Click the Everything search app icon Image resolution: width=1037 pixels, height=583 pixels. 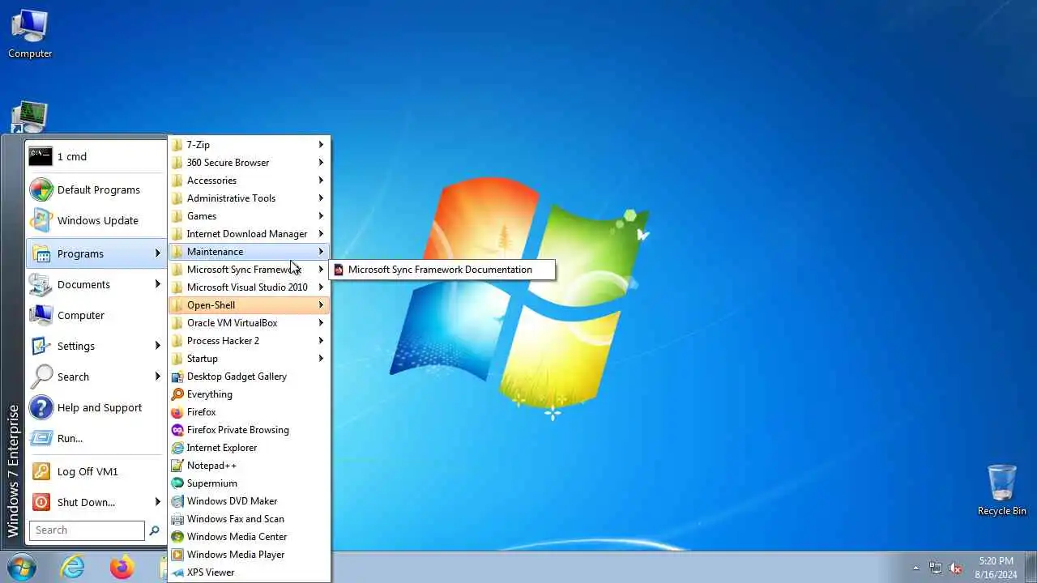177,394
